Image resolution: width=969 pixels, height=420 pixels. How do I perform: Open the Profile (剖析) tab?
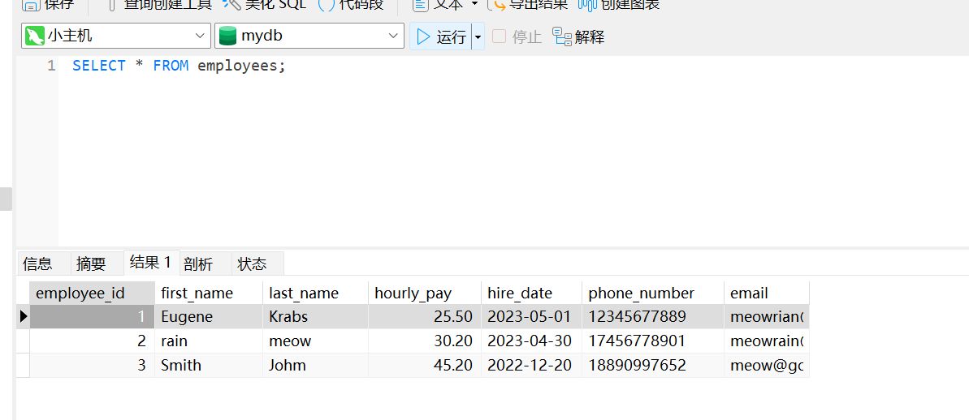tap(198, 264)
